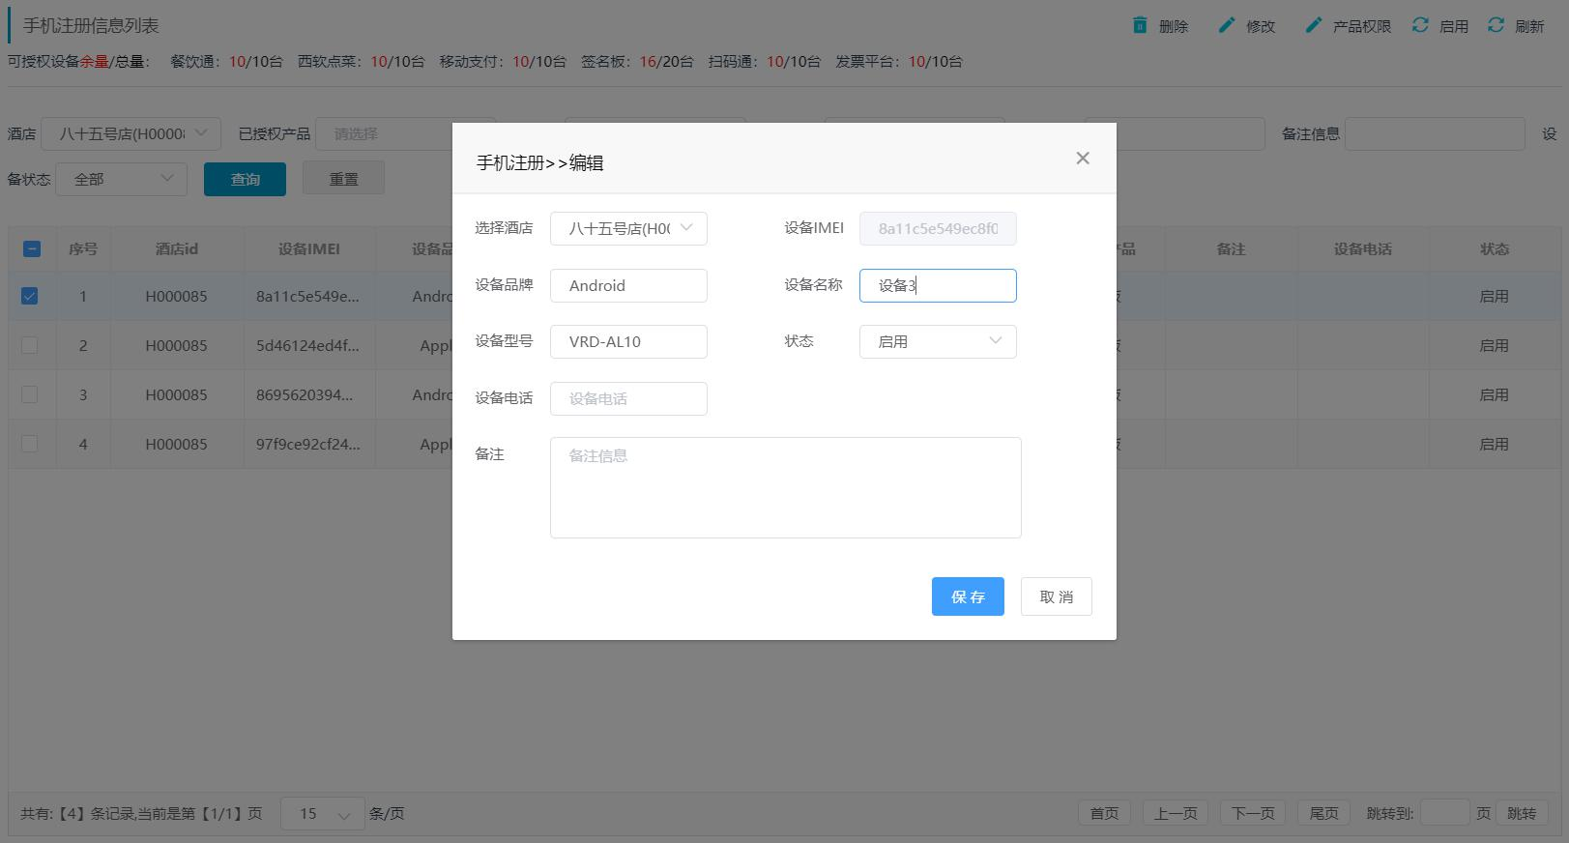Toggle the select-all checkbox in table header

31,248
